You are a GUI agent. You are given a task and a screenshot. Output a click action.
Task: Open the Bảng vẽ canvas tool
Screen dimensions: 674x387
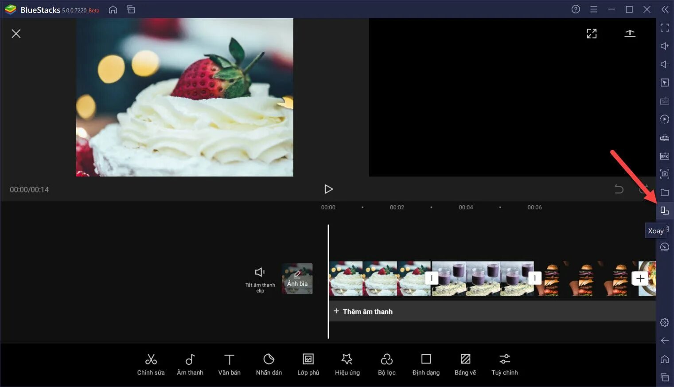465,364
